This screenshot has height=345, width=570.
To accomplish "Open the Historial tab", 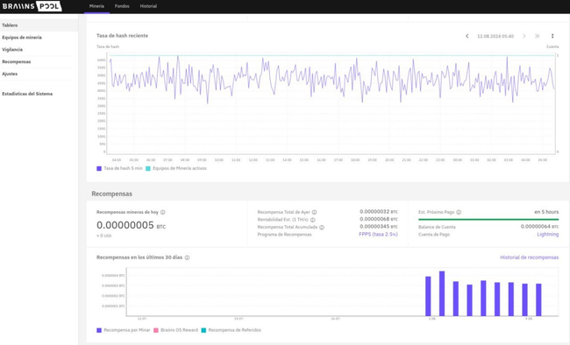I will click(x=148, y=6).
